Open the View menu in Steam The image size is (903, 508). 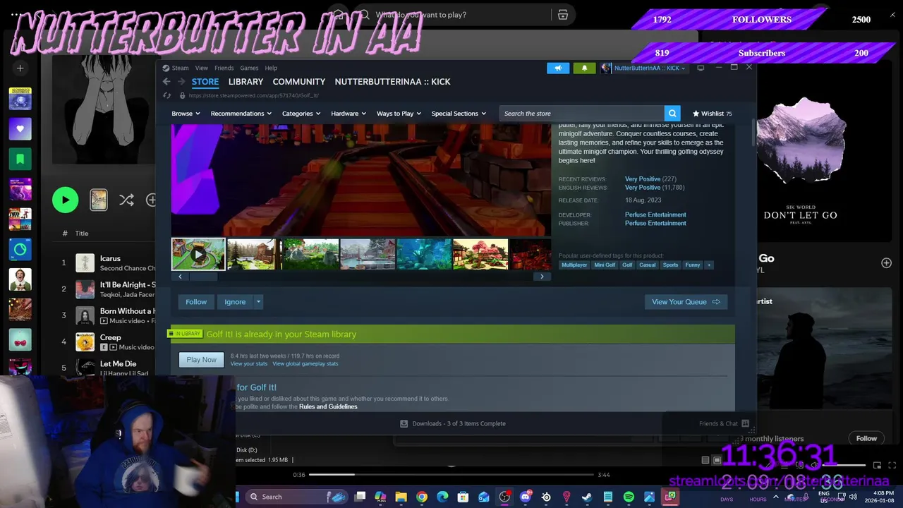pyautogui.click(x=202, y=68)
